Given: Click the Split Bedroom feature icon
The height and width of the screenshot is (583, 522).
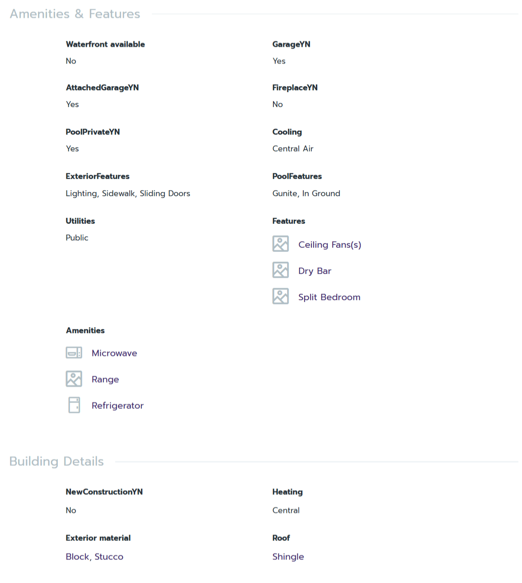Looking at the screenshot, I should tap(280, 296).
